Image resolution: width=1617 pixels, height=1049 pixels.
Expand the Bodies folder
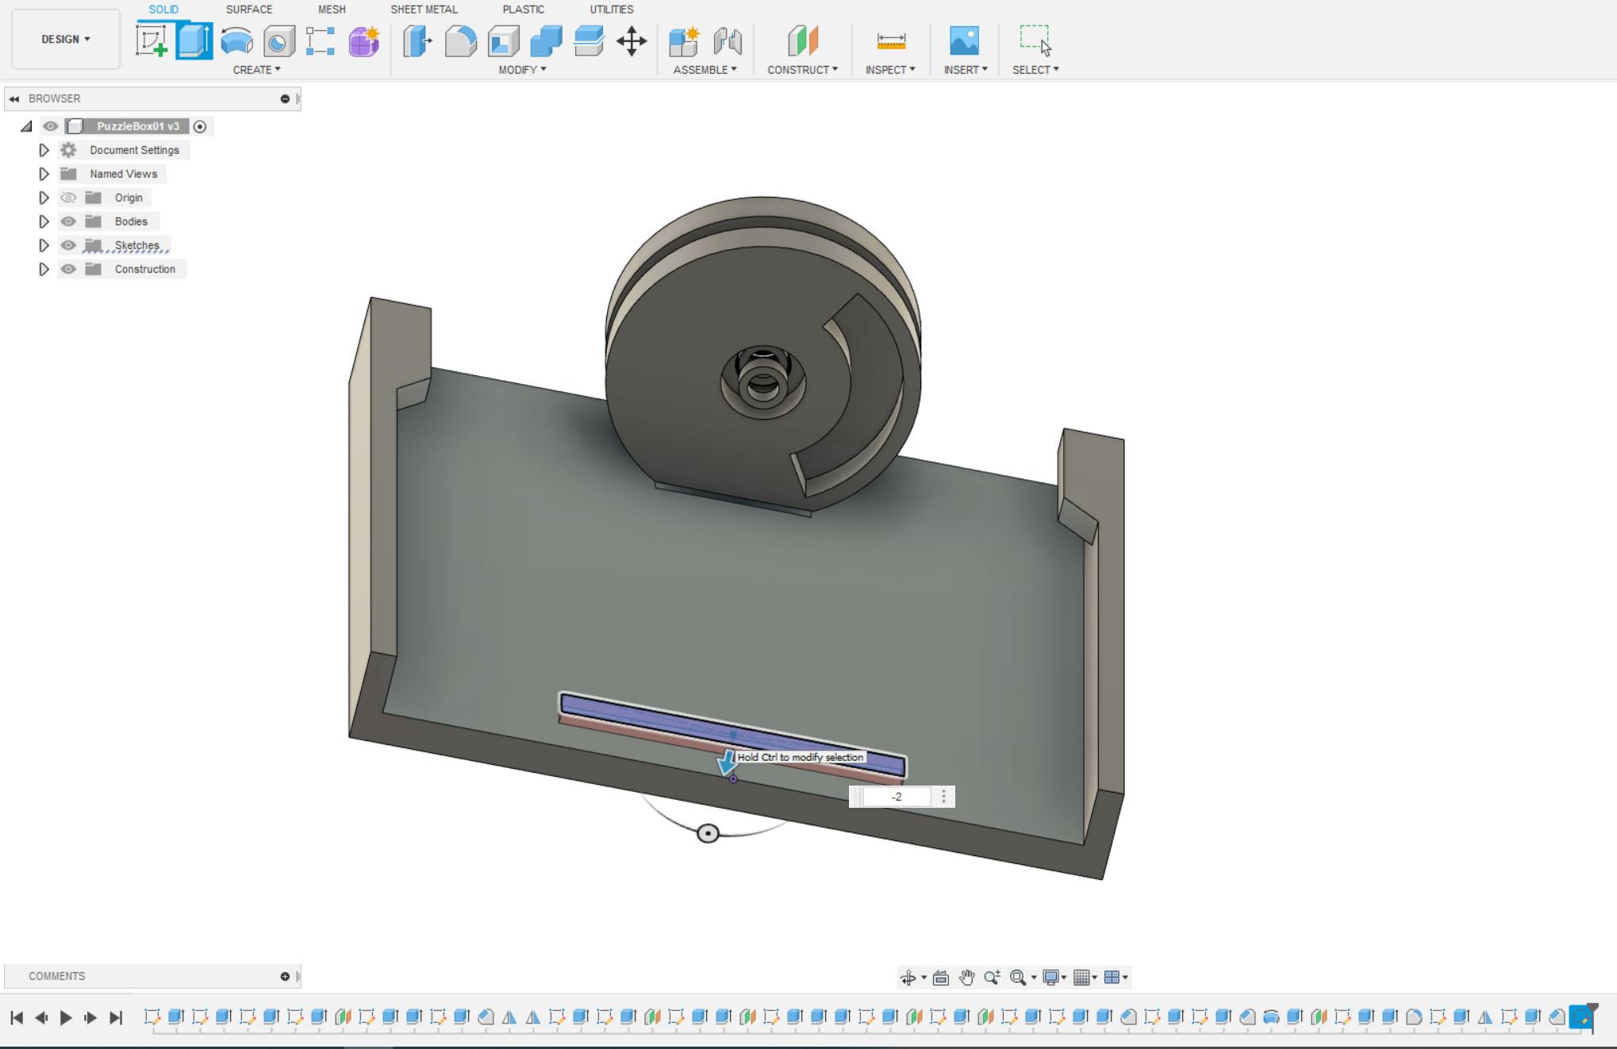[x=44, y=221]
